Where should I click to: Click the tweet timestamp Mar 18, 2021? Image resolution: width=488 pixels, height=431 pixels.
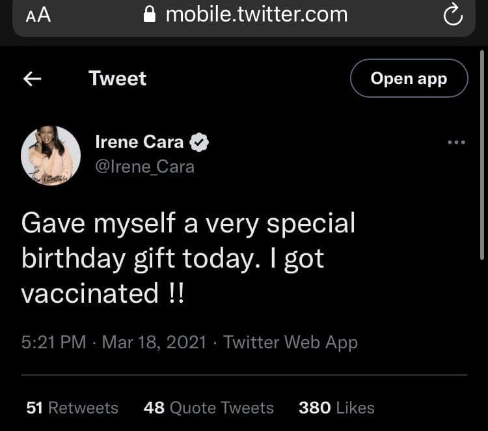click(x=154, y=342)
